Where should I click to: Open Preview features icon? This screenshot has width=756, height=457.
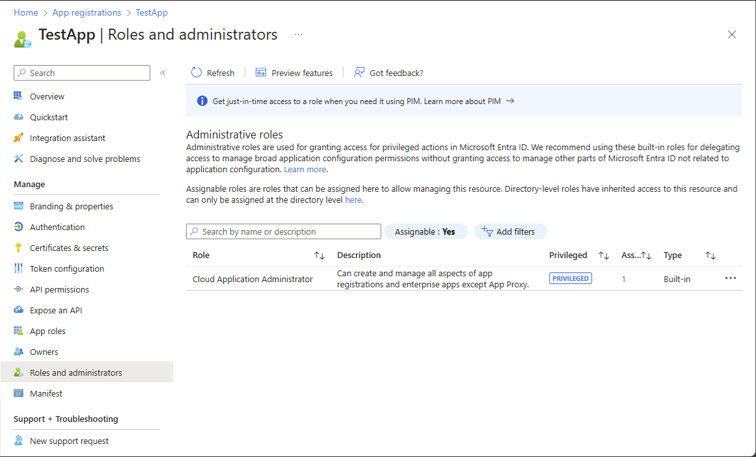pyautogui.click(x=261, y=73)
